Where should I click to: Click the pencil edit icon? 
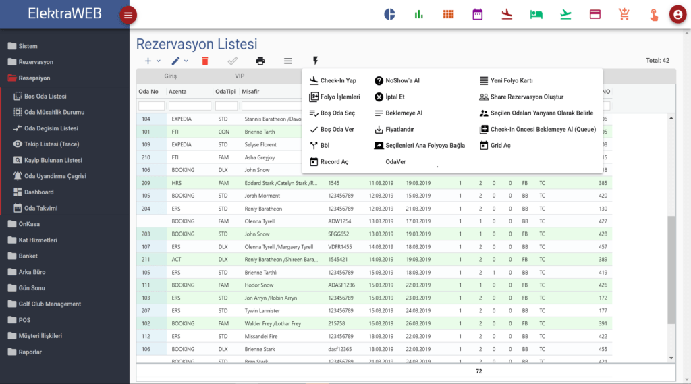175,61
